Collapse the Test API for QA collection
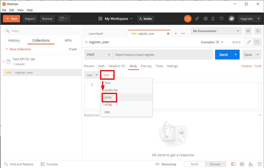Image resolution: width=264 pixels, height=168 pixels. click(x=4, y=61)
